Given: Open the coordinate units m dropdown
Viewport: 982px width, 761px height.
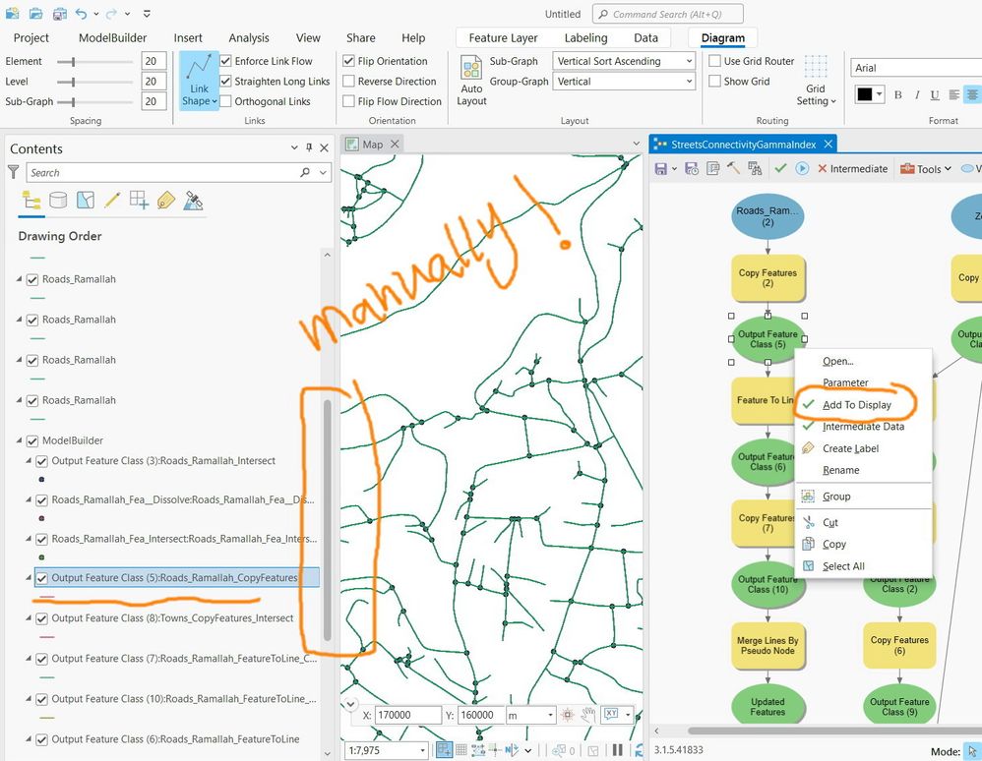Looking at the screenshot, I should (550, 715).
